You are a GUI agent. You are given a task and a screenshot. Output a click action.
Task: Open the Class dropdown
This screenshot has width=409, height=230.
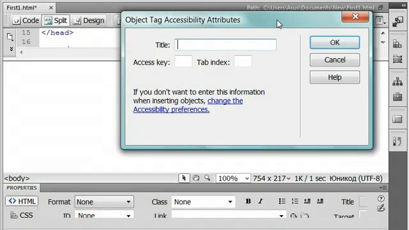click(x=203, y=202)
